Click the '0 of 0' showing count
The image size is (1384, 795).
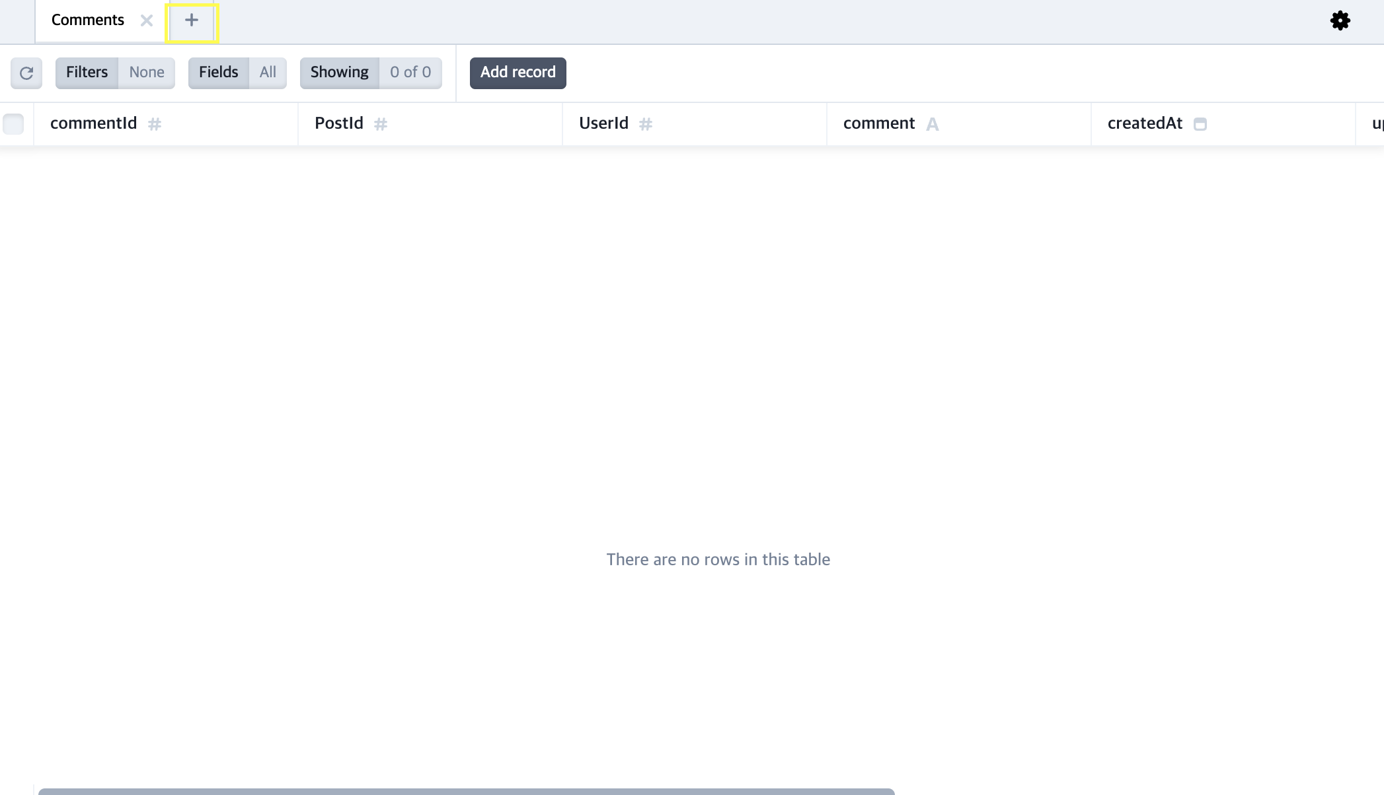click(410, 73)
